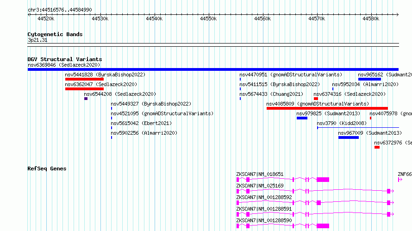Image resolution: width=412 pixels, height=231 pixels.
Task: Click the red marker under nsv6372976
Action: (x=377, y=147)
